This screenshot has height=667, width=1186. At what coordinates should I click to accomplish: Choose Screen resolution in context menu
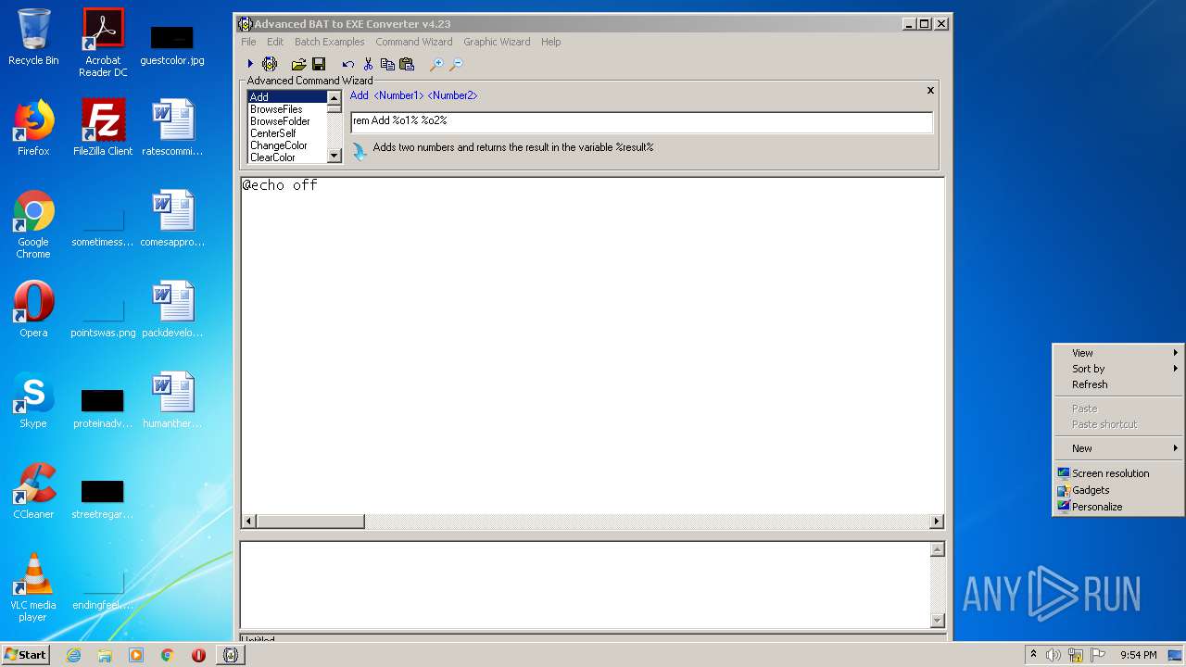[x=1118, y=473]
